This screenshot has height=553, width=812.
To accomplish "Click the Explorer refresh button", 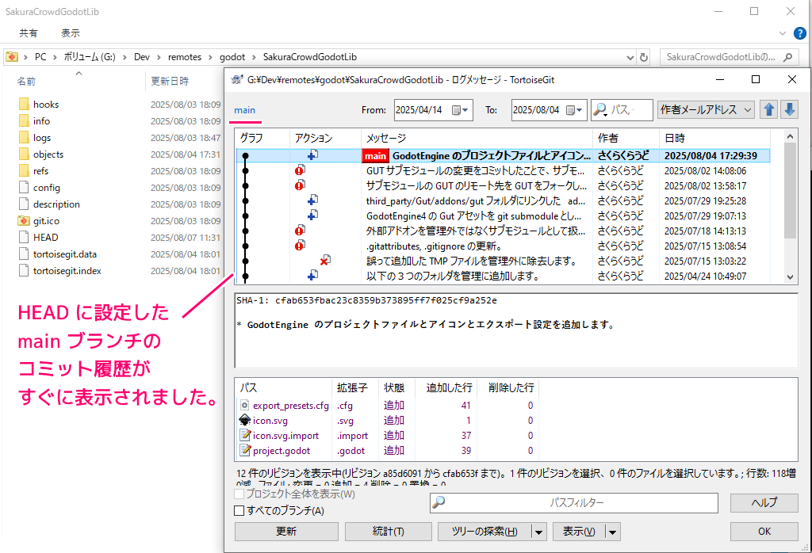I will click(x=644, y=57).
